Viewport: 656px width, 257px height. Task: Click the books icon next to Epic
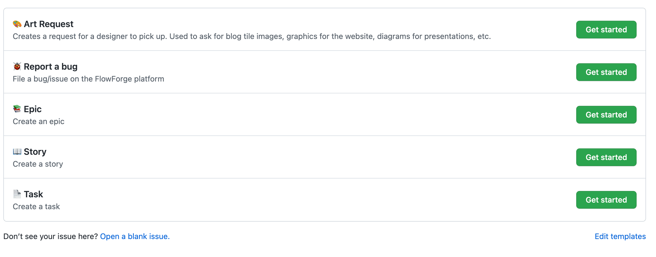coord(17,109)
